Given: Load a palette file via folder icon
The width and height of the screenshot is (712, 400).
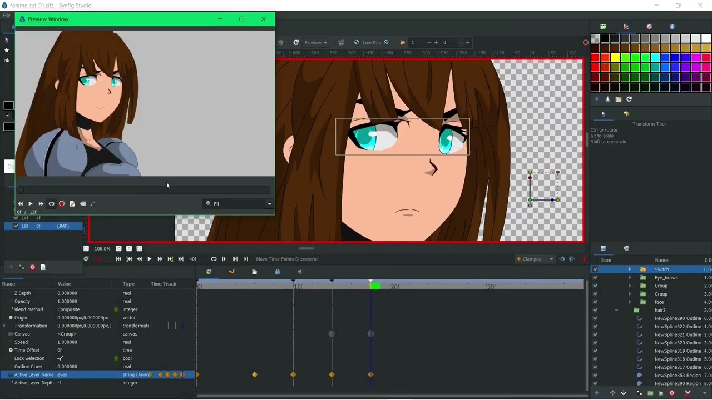Looking at the screenshot, I should pos(618,99).
